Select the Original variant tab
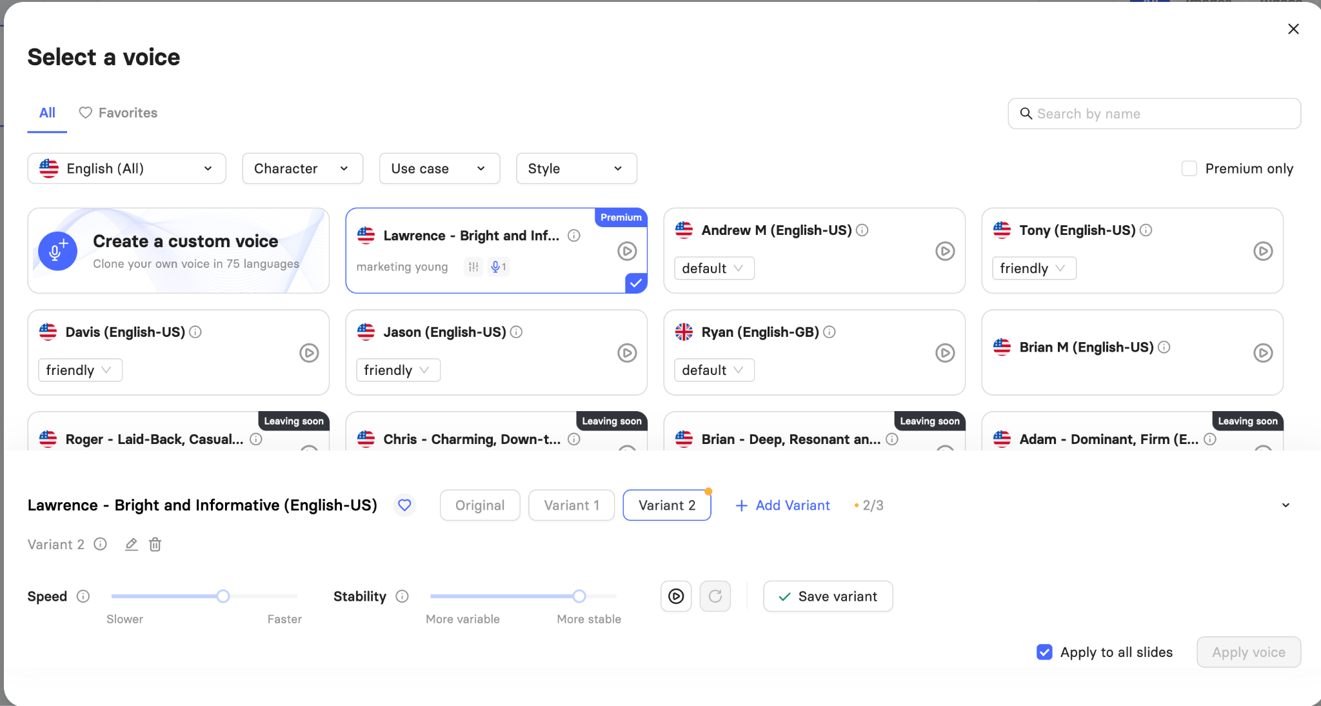 480,505
